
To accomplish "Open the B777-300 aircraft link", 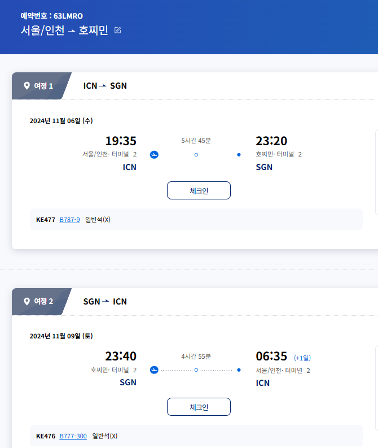I will (x=73, y=436).
